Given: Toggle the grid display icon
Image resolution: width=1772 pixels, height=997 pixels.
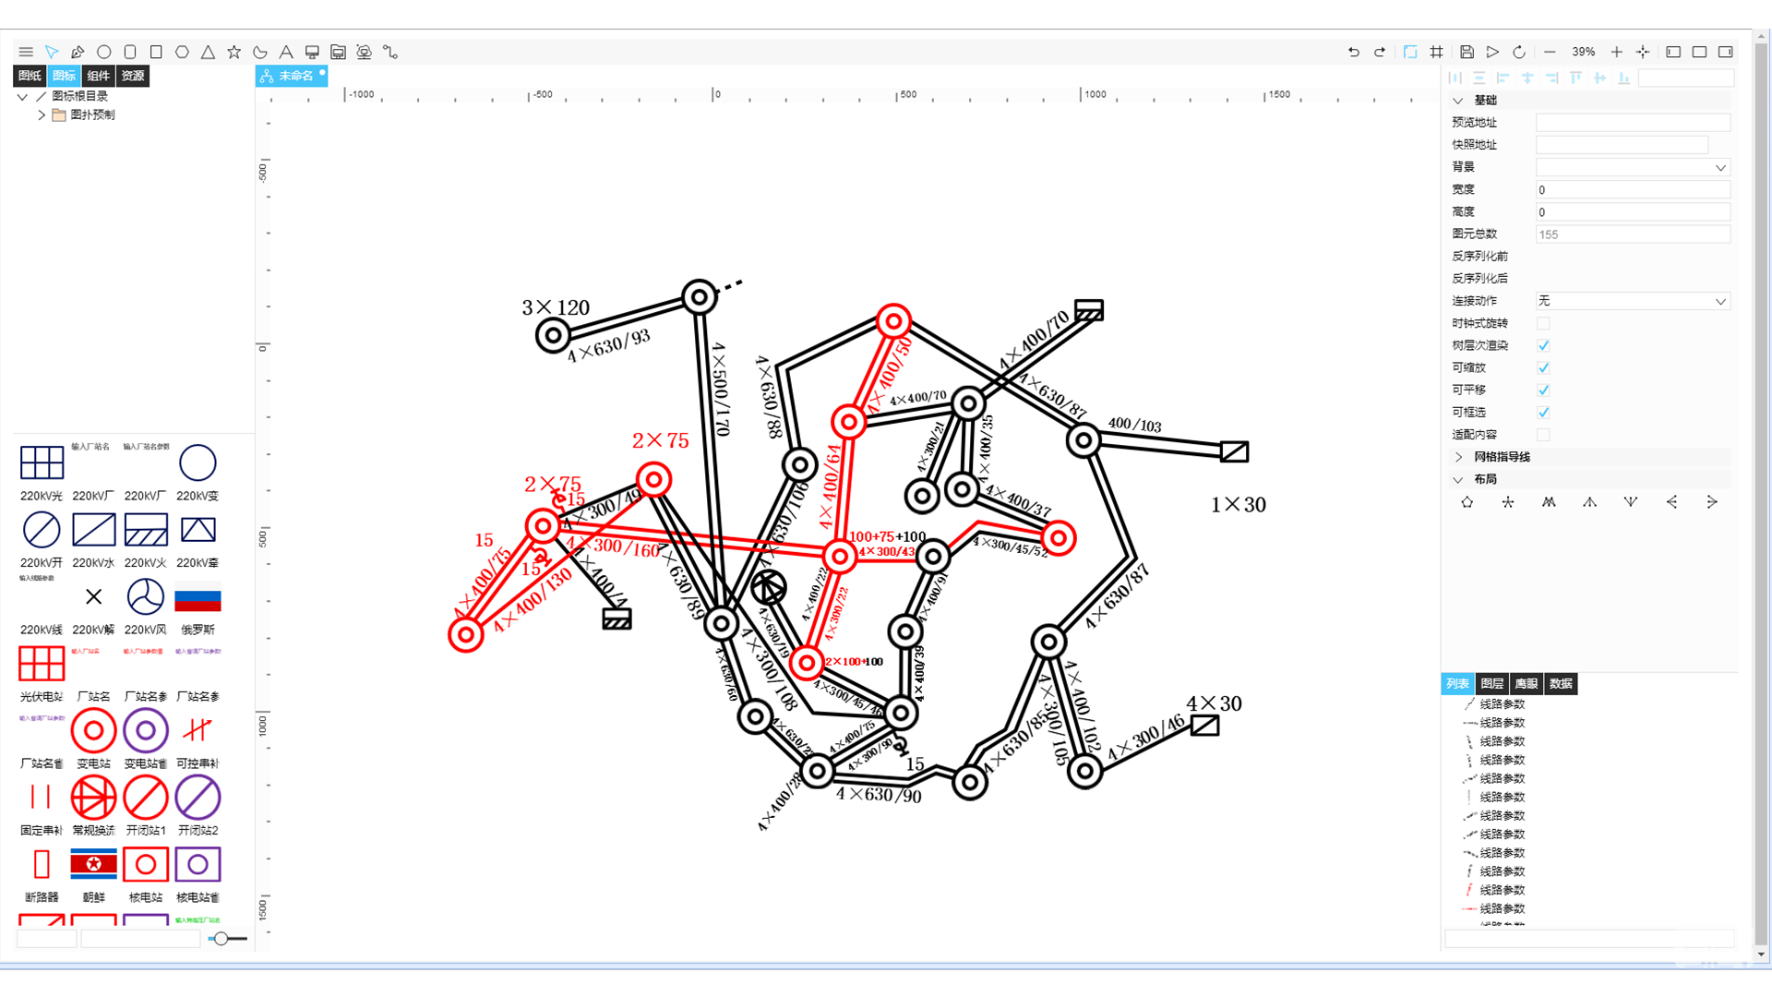Looking at the screenshot, I should [x=1436, y=53].
